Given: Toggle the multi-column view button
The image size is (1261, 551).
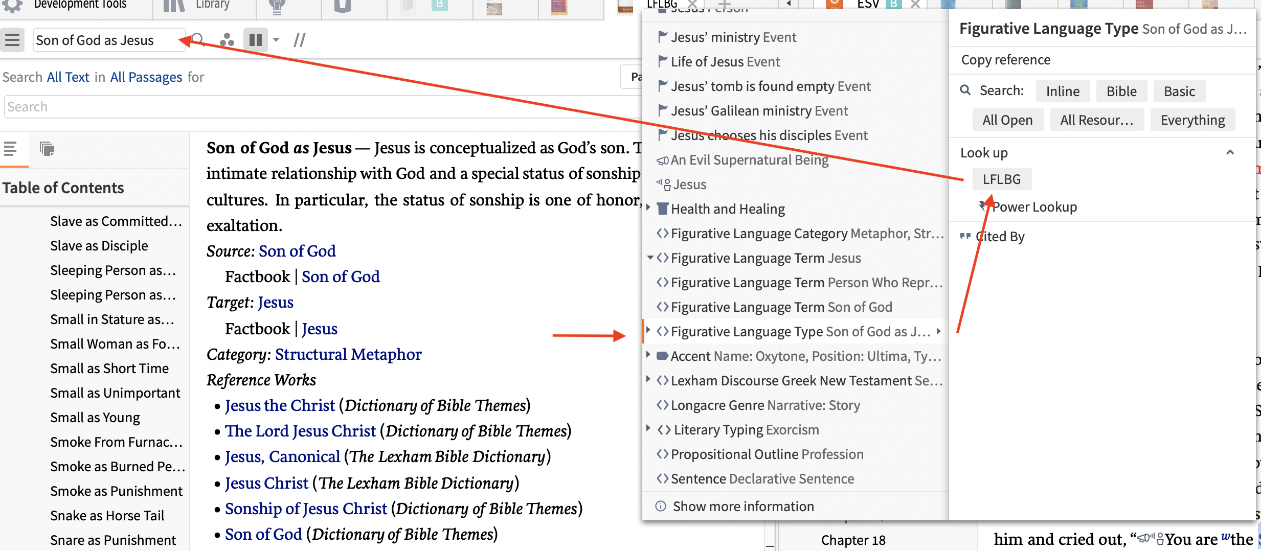Looking at the screenshot, I should pyautogui.click(x=256, y=40).
